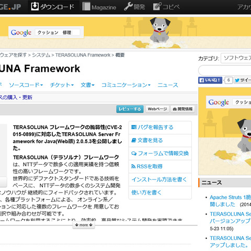251x251 pixels.
Task: Open the フォーラムで情報交換 link
Action: click(x=163, y=153)
